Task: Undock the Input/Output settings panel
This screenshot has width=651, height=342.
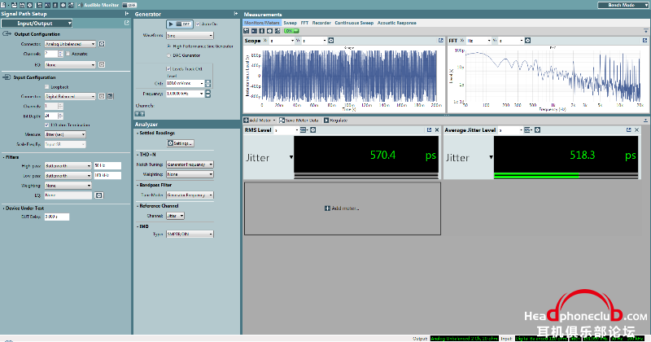Action: [x=127, y=24]
